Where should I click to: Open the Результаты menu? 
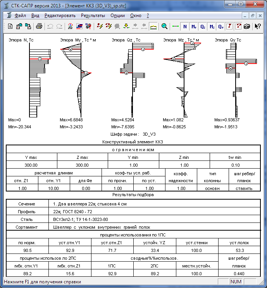pyautogui.click(x=93, y=16)
